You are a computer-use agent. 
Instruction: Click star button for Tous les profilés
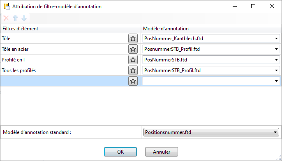[x=133, y=70]
